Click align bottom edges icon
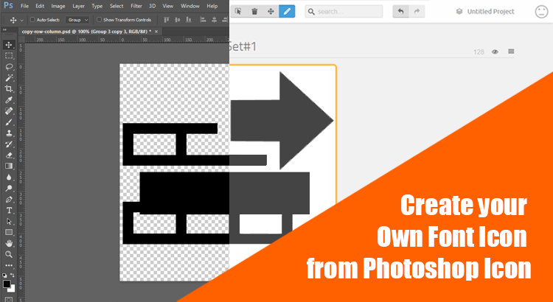 189,20
